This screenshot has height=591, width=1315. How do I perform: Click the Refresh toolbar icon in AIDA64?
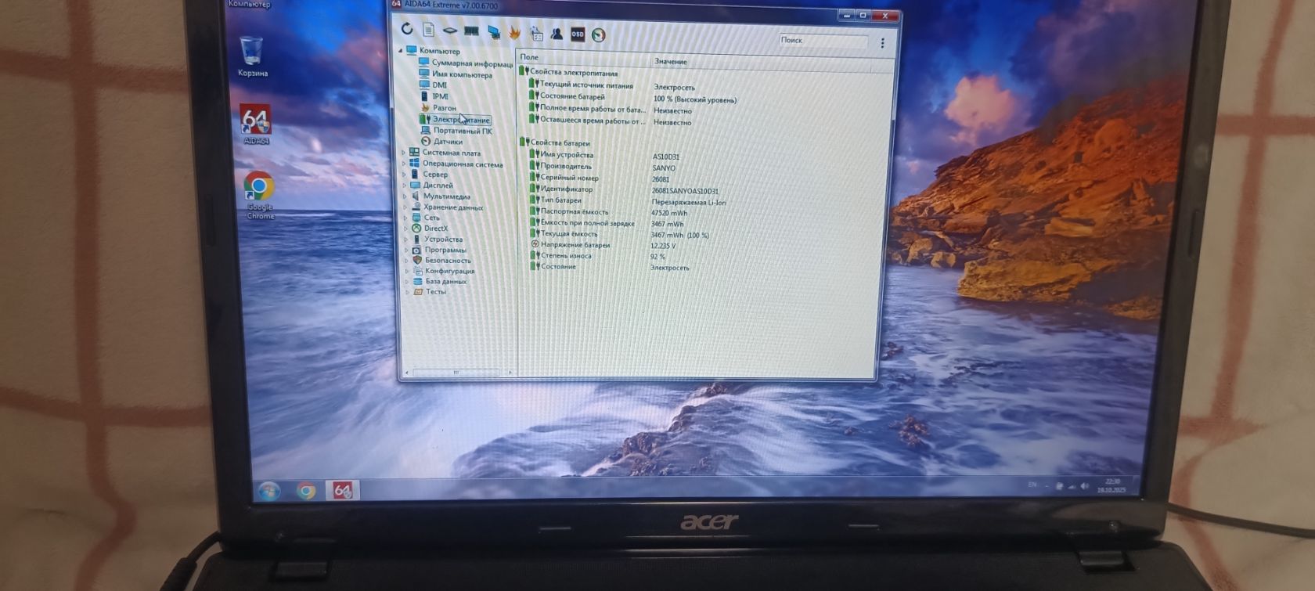coord(406,29)
